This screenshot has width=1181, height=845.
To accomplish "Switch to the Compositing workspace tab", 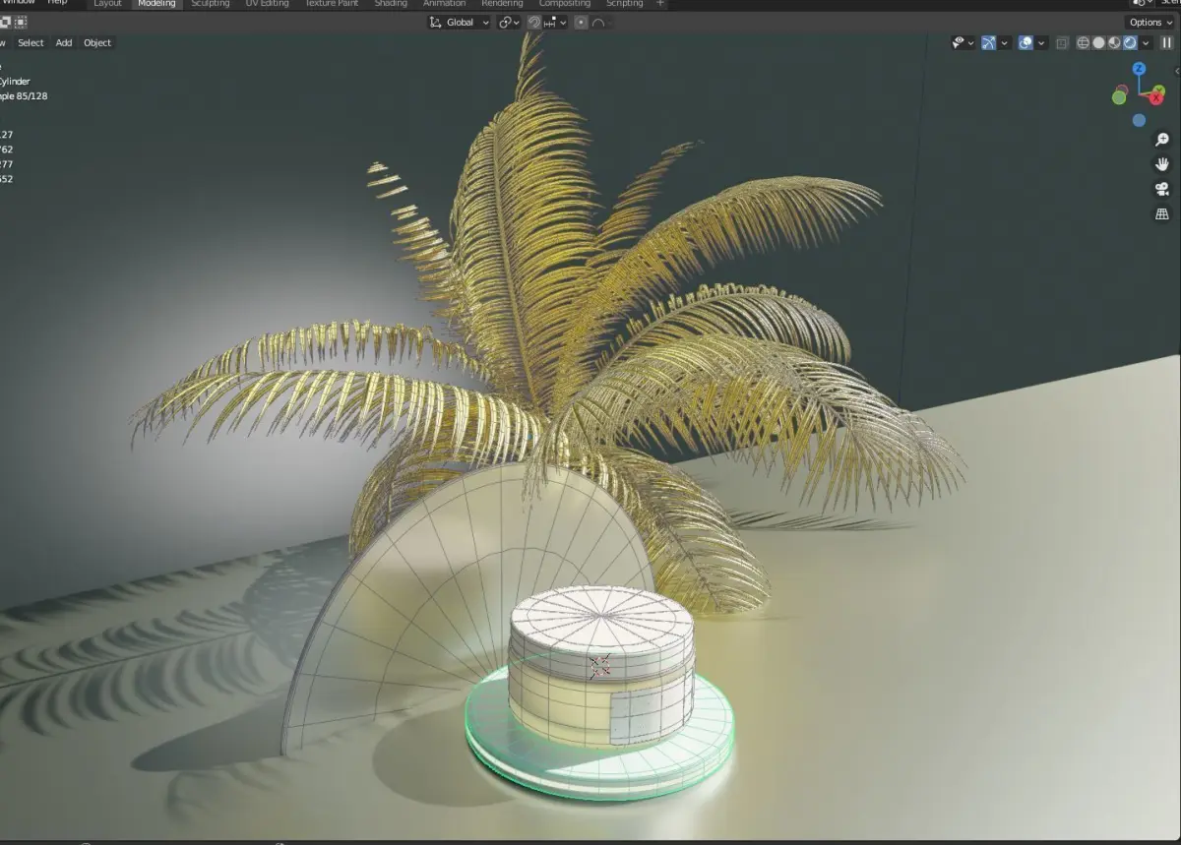I will [564, 4].
